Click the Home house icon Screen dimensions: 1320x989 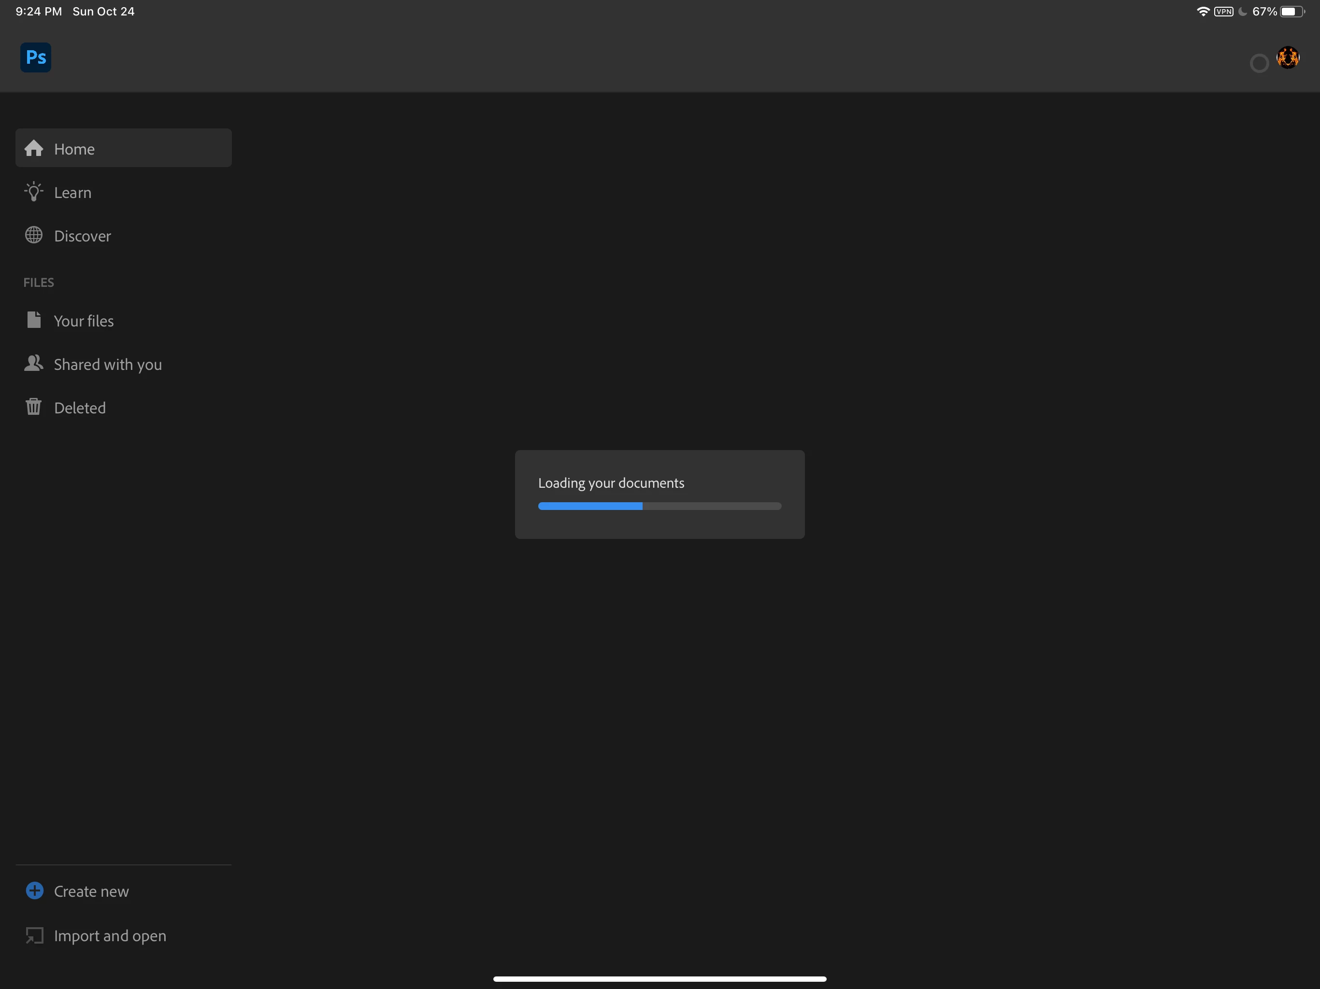coord(34,148)
